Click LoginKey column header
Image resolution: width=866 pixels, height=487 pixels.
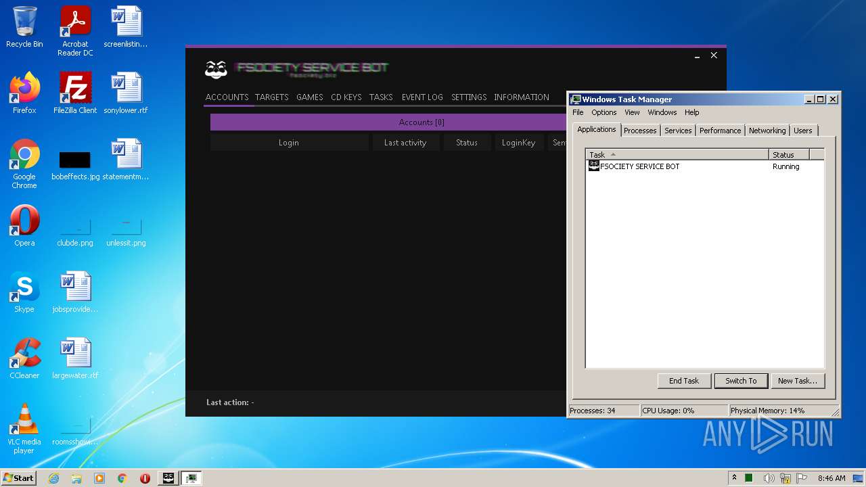(x=519, y=143)
